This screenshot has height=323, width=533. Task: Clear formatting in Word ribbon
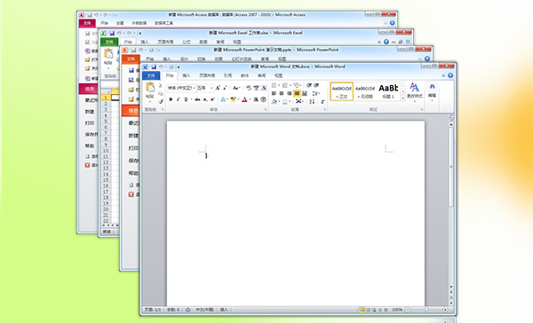pyautogui.click(x=249, y=88)
